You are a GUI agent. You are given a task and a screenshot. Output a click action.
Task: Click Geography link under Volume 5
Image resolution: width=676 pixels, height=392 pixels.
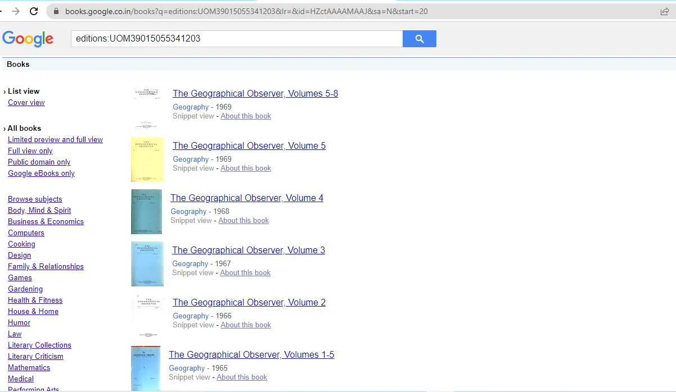pyautogui.click(x=191, y=159)
